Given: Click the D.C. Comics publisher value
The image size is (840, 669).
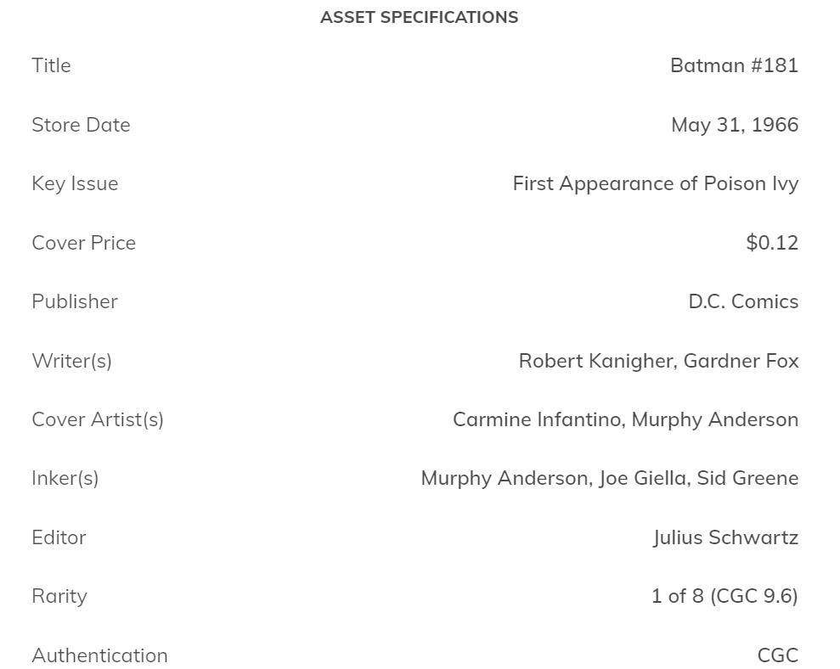Looking at the screenshot, I should [743, 301].
